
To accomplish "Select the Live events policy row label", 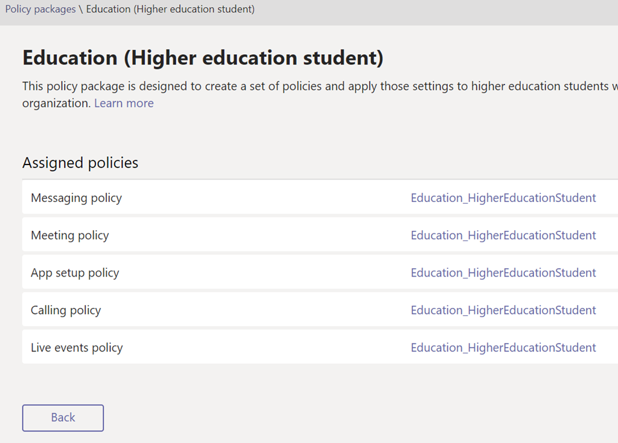I will (x=77, y=347).
